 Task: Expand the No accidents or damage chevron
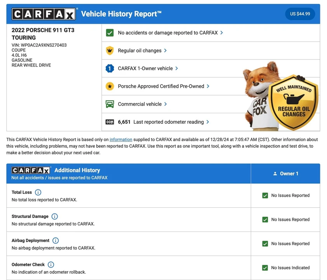[x=221, y=33]
